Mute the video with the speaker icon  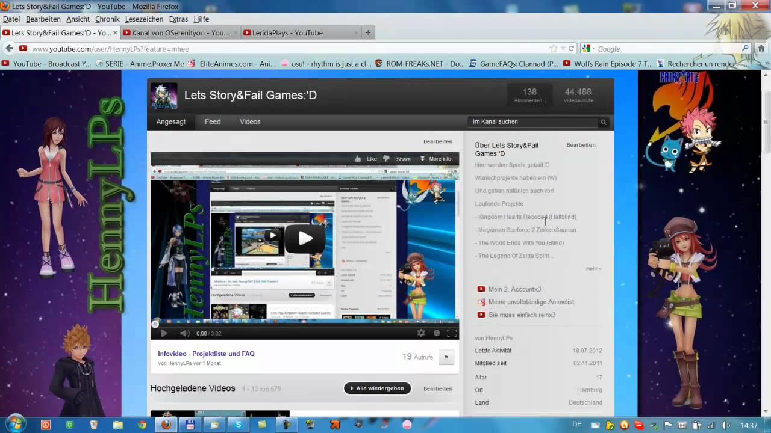(184, 333)
